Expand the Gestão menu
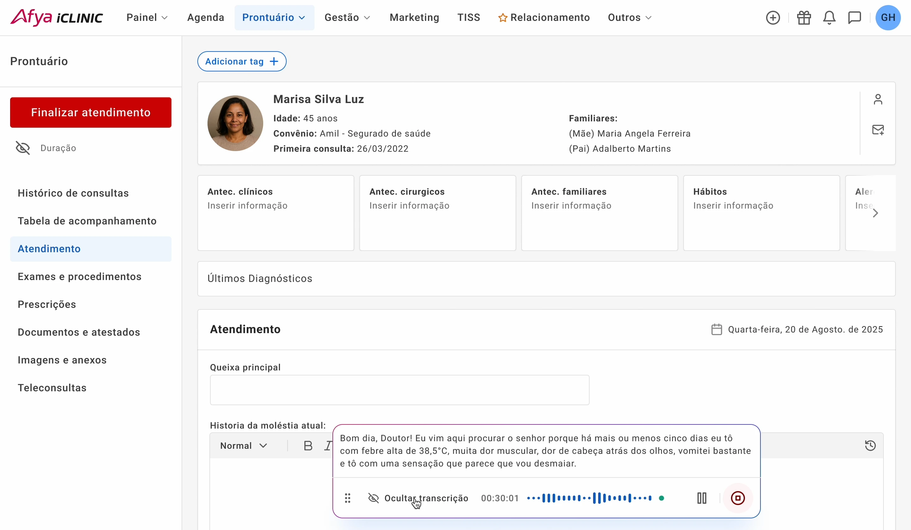Image resolution: width=911 pixels, height=530 pixels. (347, 17)
